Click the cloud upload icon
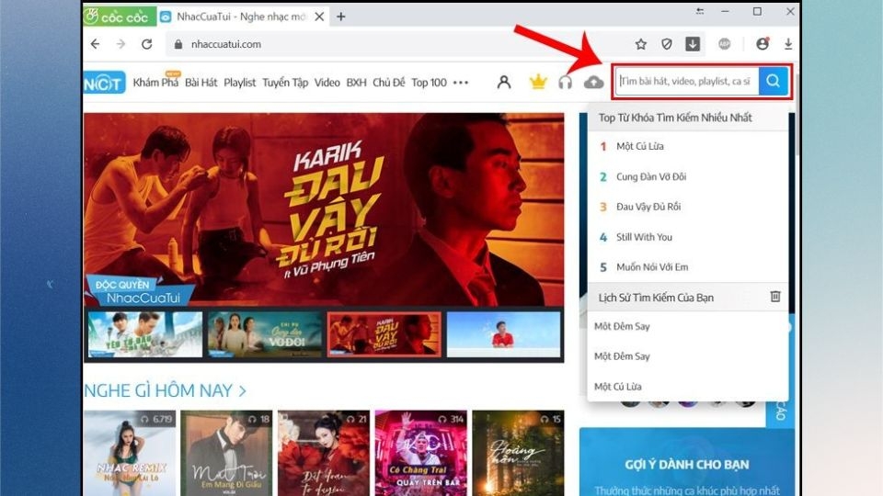The height and width of the screenshot is (496, 883). tap(593, 83)
